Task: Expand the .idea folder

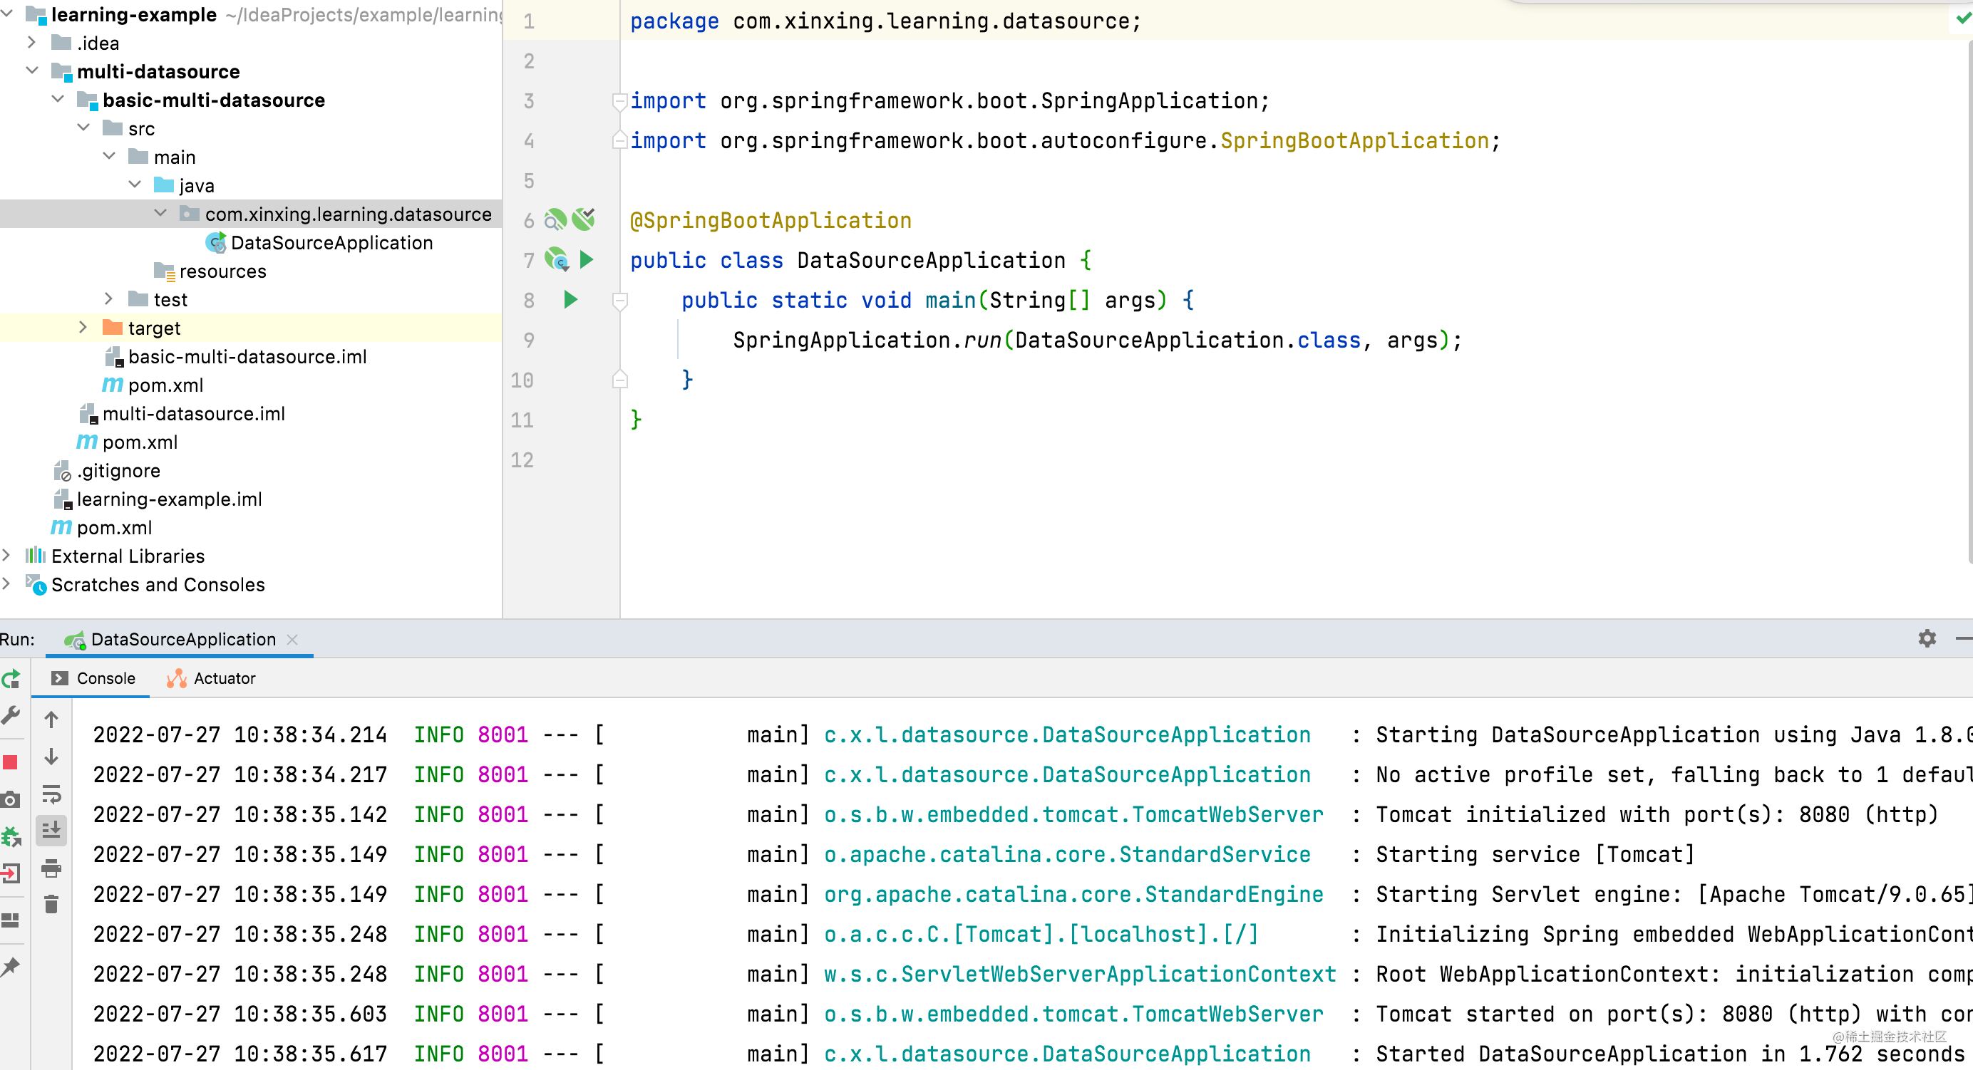Action: 32,43
